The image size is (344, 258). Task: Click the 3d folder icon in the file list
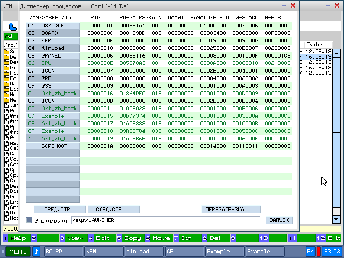tap(6, 52)
